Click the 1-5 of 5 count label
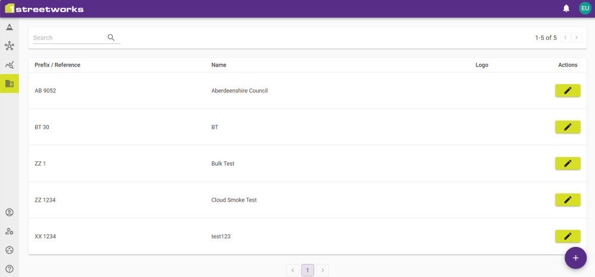 (546, 38)
